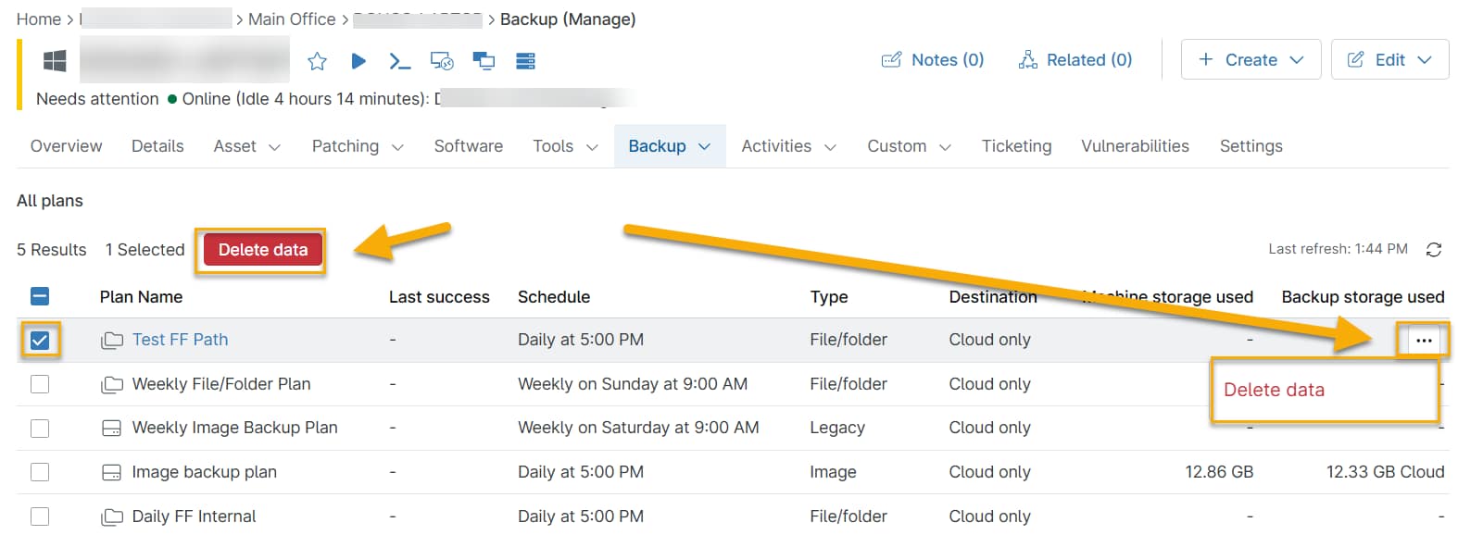
Task: Expand the Create dropdown
Action: coord(1251,60)
